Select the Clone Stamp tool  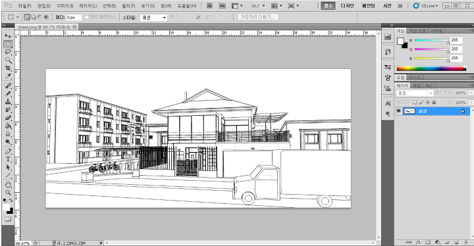click(x=8, y=101)
